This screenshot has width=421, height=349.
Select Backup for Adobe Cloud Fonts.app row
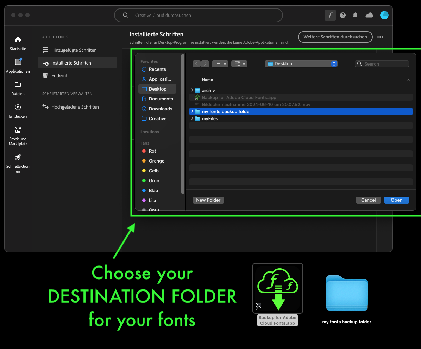[x=301, y=97]
